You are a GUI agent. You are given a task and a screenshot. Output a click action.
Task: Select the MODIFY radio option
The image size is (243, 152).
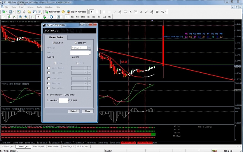point(76,43)
